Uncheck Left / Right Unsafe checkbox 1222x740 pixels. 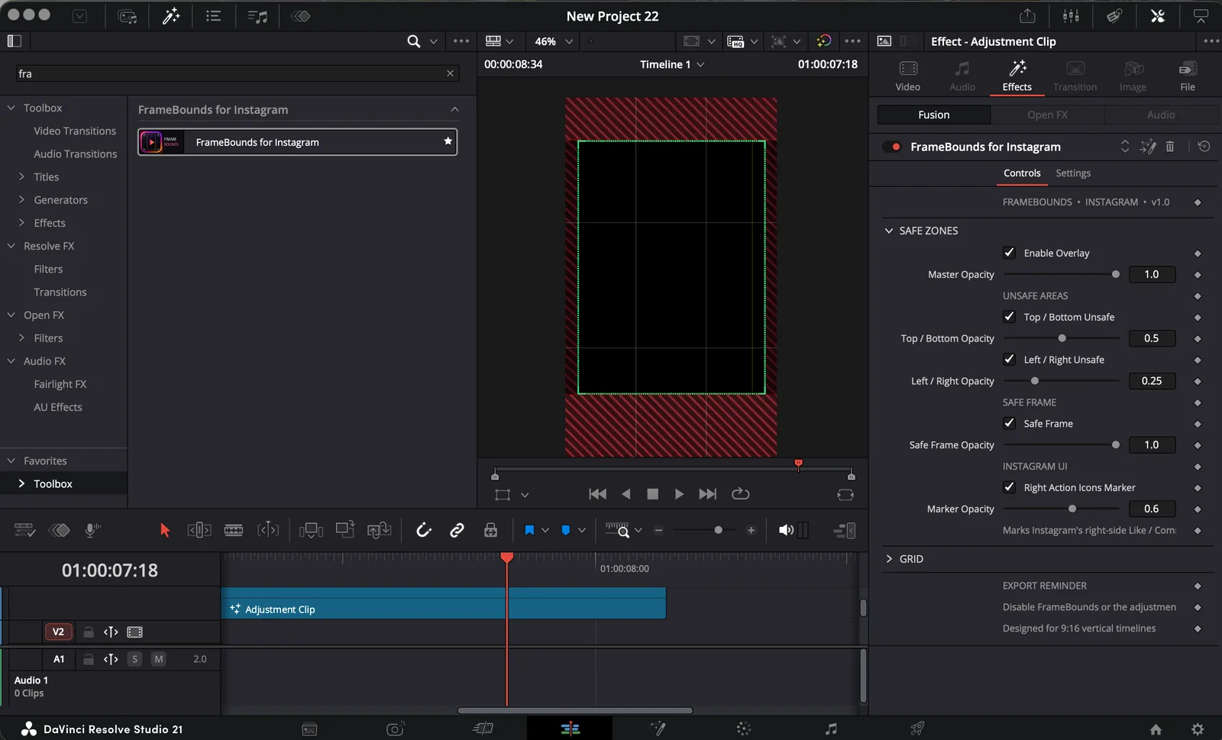(1010, 360)
